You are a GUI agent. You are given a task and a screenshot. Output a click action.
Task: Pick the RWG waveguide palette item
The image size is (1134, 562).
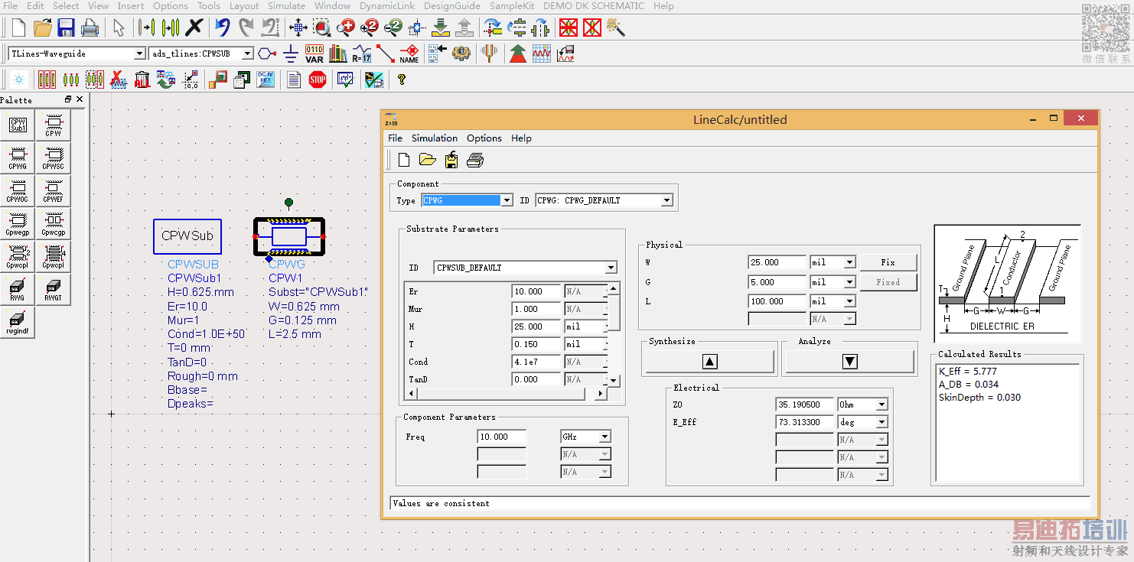(x=18, y=290)
